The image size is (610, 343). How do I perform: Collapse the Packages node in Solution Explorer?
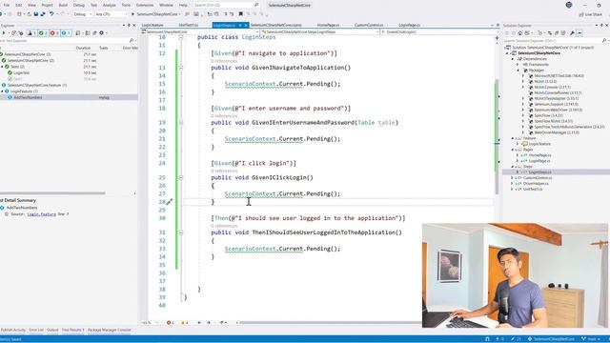tap(518, 71)
